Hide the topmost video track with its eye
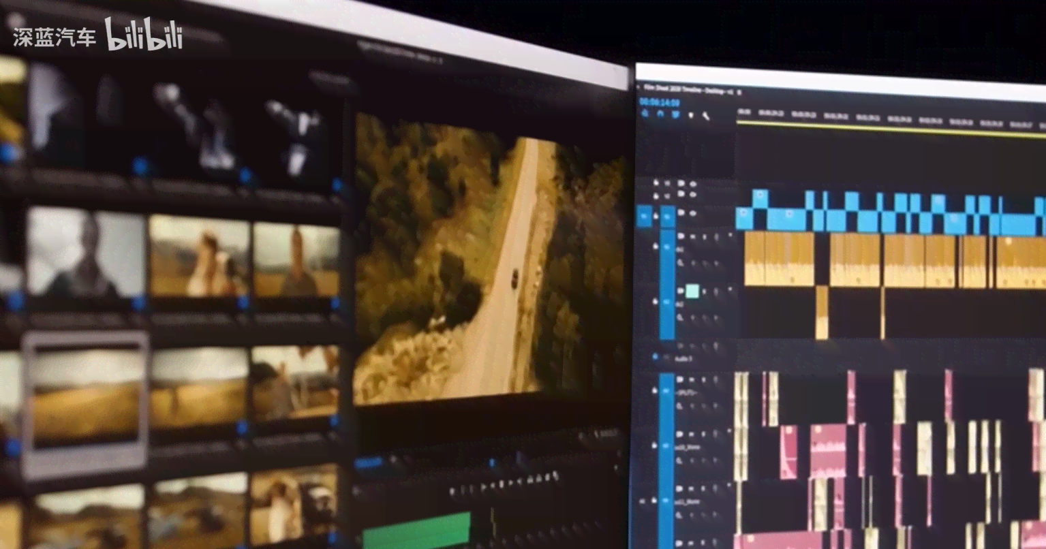 (x=692, y=184)
